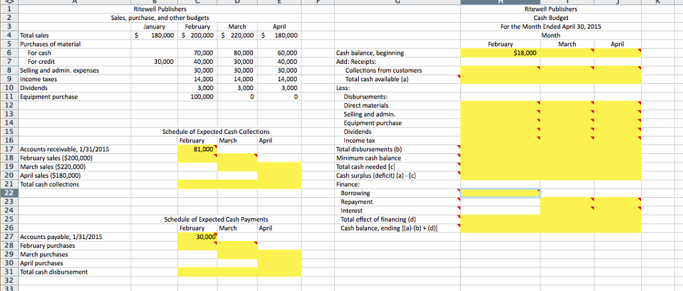This screenshot has height=291, width=683.
Task: Click the 'Finance:' label
Action: [x=349, y=184]
